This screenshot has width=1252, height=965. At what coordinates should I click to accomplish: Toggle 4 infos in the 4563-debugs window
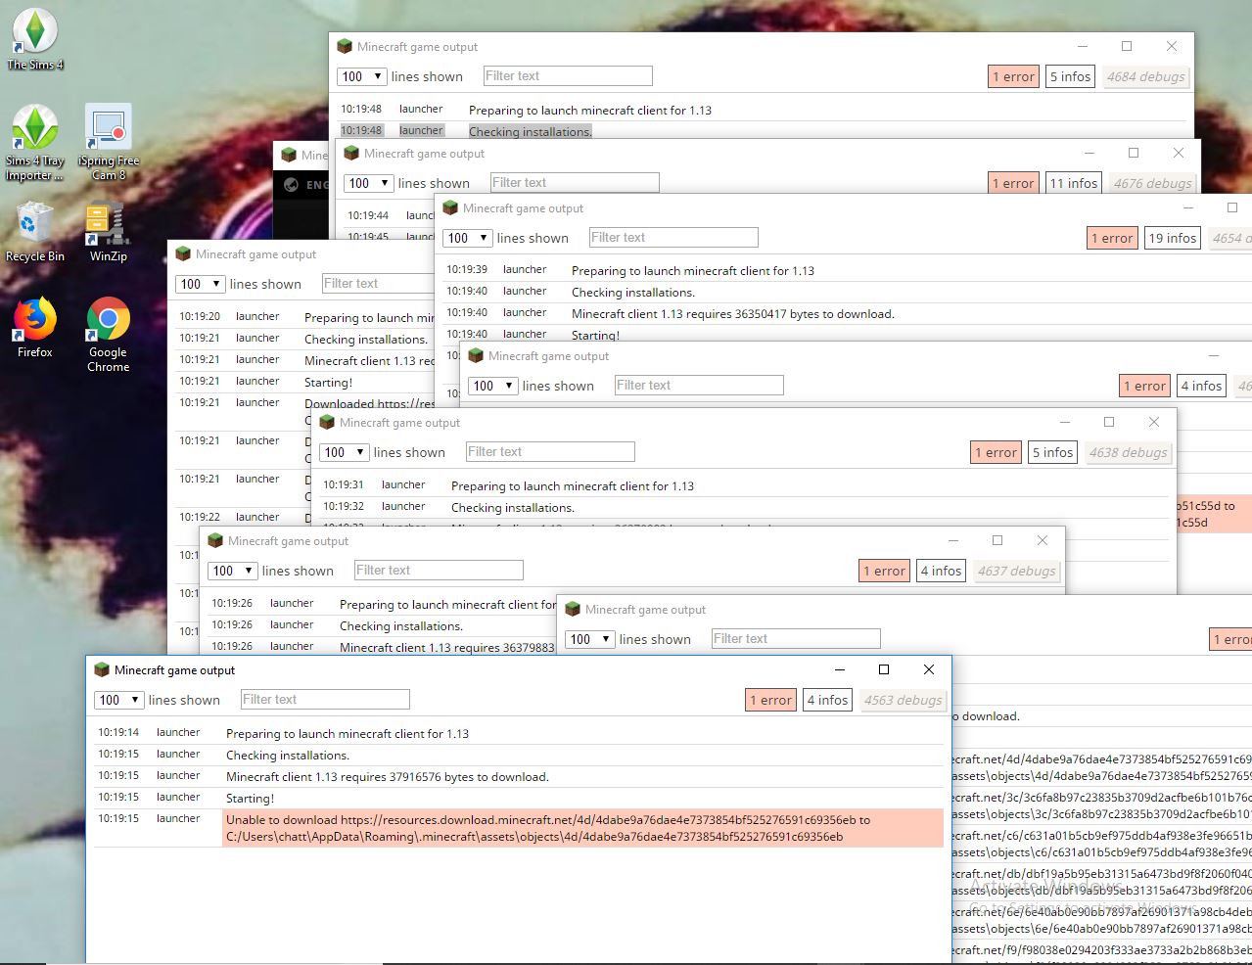click(827, 700)
